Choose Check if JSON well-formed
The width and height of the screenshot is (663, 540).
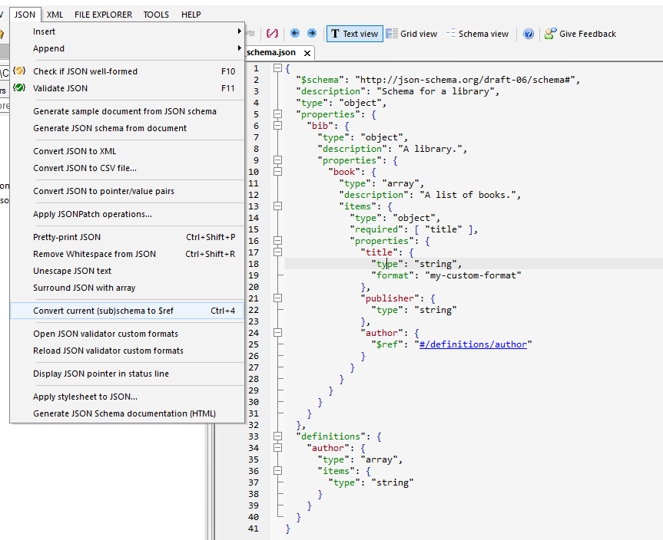(x=128, y=71)
